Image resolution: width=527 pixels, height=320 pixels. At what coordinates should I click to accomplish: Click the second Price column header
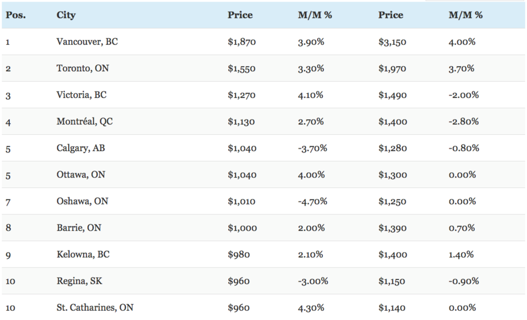pyautogui.click(x=390, y=15)
